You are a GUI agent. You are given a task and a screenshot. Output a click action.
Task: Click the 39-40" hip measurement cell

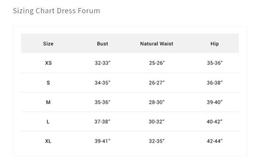tap(214, 102)
